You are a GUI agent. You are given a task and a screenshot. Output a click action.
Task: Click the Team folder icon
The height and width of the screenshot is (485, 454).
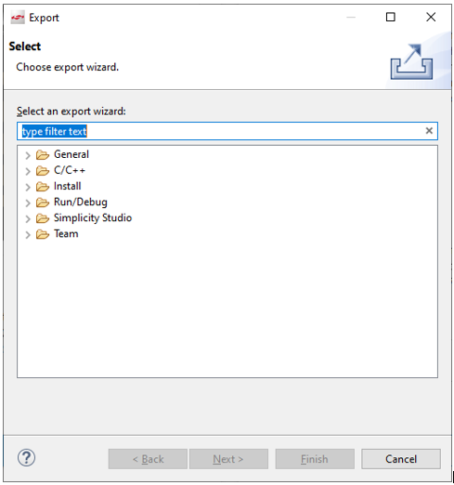[x=43, y=234]
